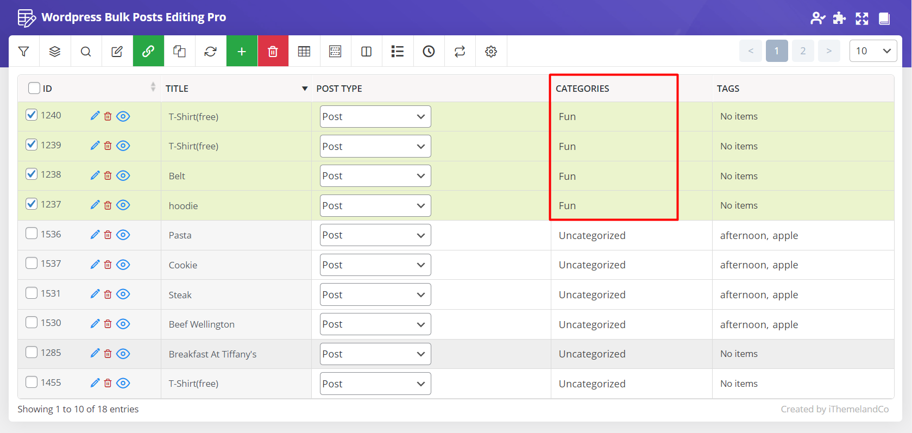Image resolution: width=912 pixels, height=433 pixels.
Task: View post 1237 using eye icon
Action: tap(123, 205)
